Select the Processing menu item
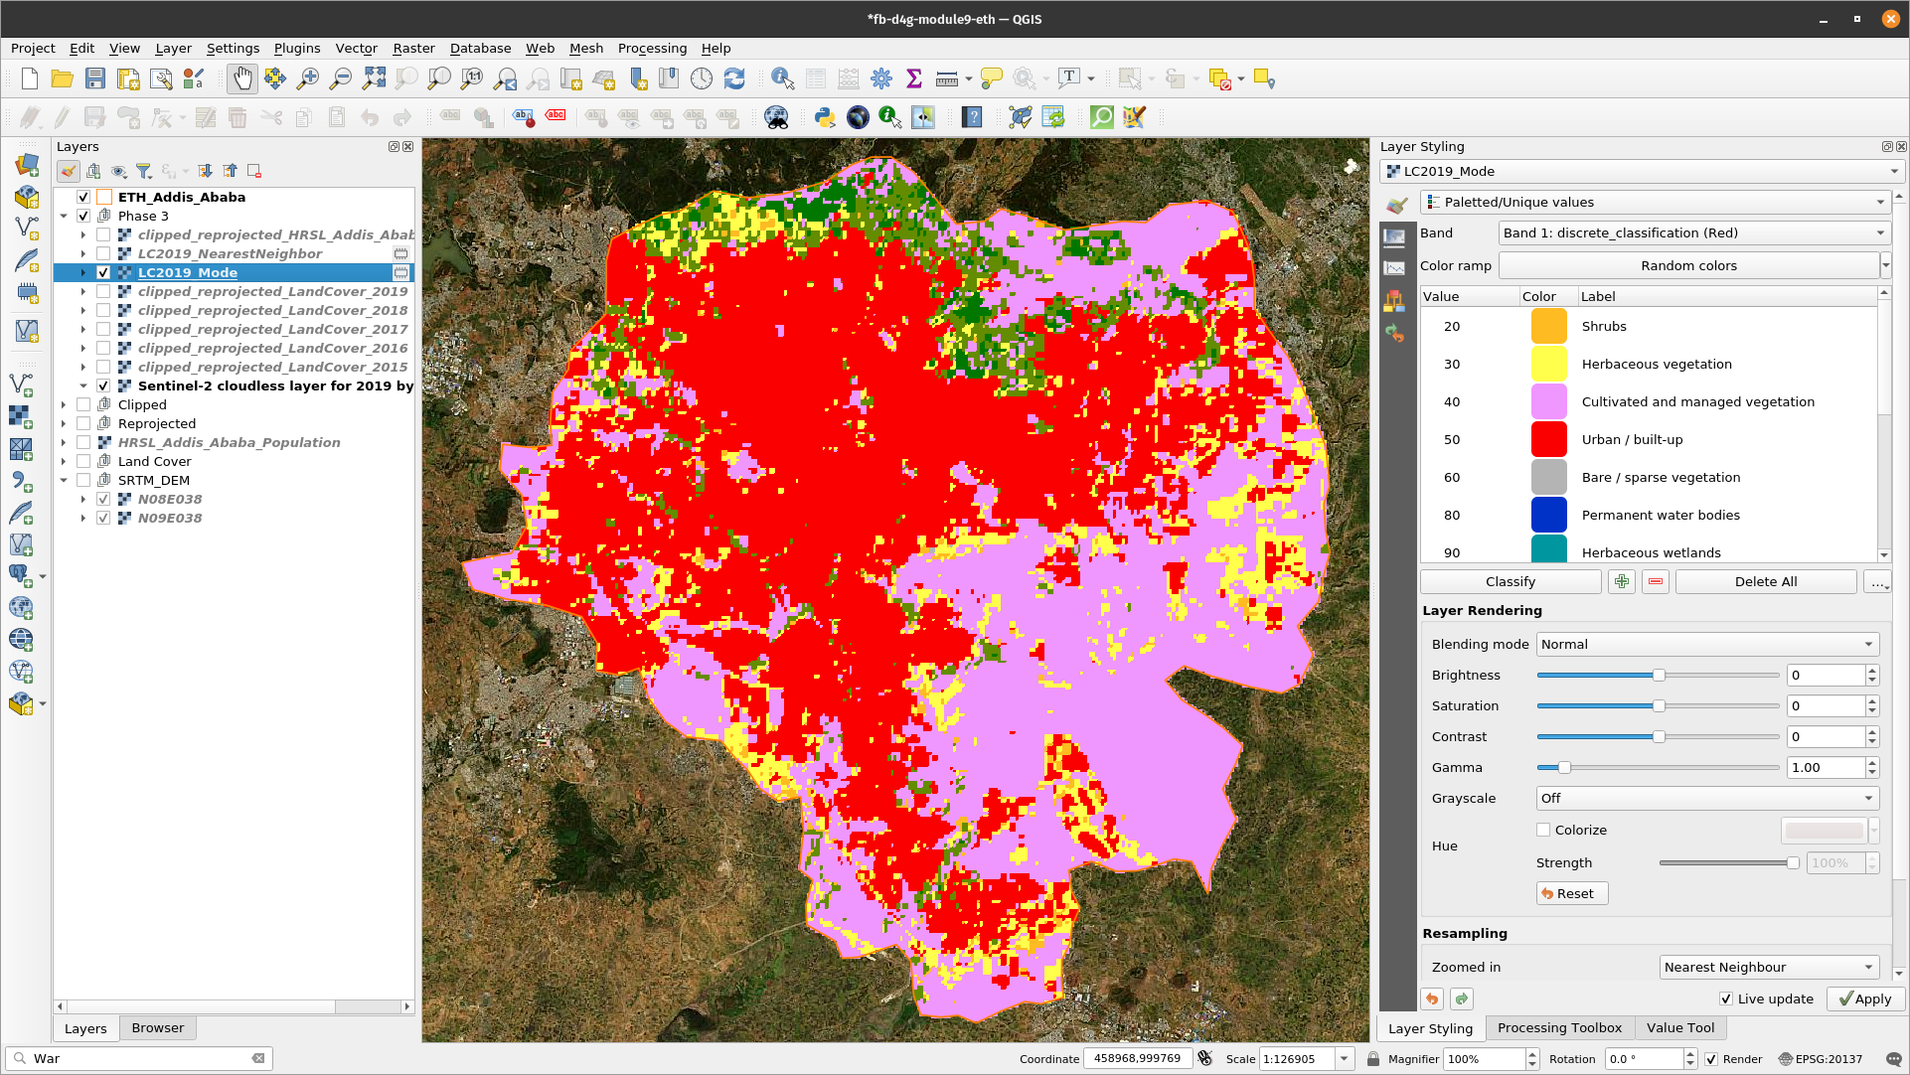The image size is (1910, 1075). pyautogui.click(x=653, y=48)
